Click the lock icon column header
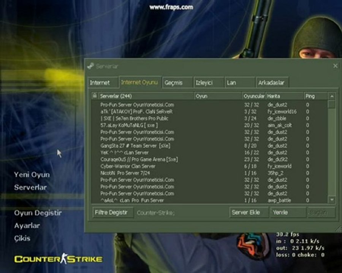The width and height of the screenshot is (342, 273). click(95, 96)
